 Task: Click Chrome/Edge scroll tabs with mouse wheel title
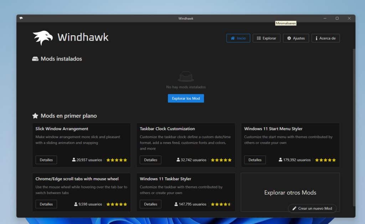[x=77, y=179]
